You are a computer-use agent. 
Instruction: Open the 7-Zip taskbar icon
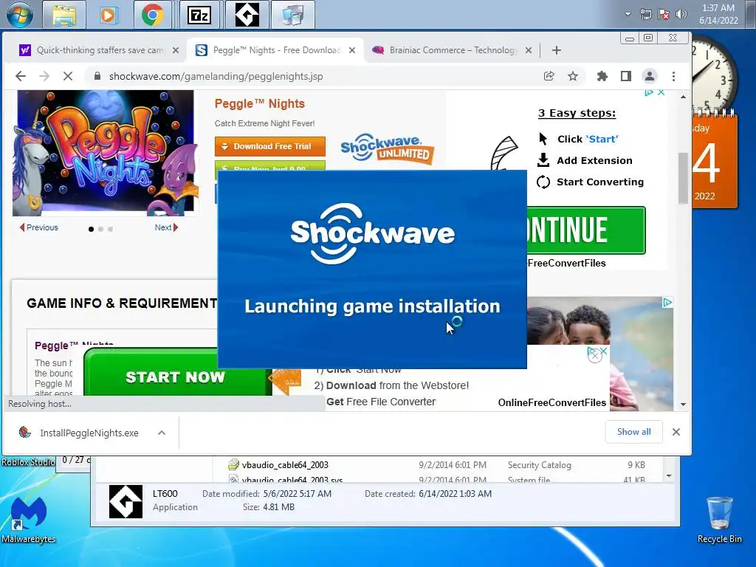[x=199, y=15]
